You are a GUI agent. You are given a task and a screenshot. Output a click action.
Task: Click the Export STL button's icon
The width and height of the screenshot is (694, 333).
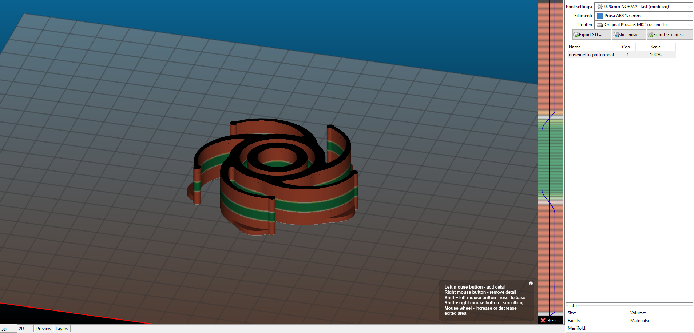(576, 35)
